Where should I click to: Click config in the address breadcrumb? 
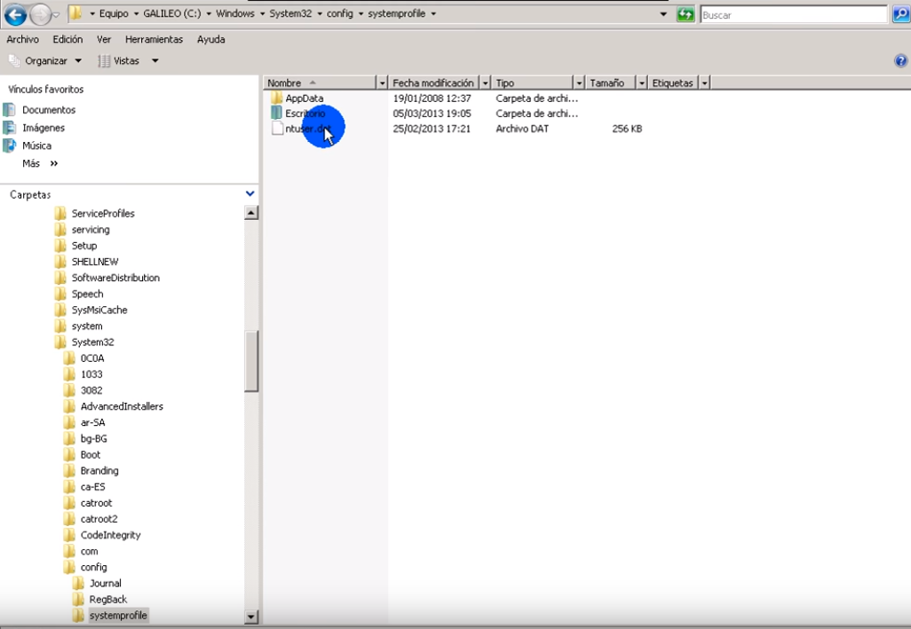point(340,13)
